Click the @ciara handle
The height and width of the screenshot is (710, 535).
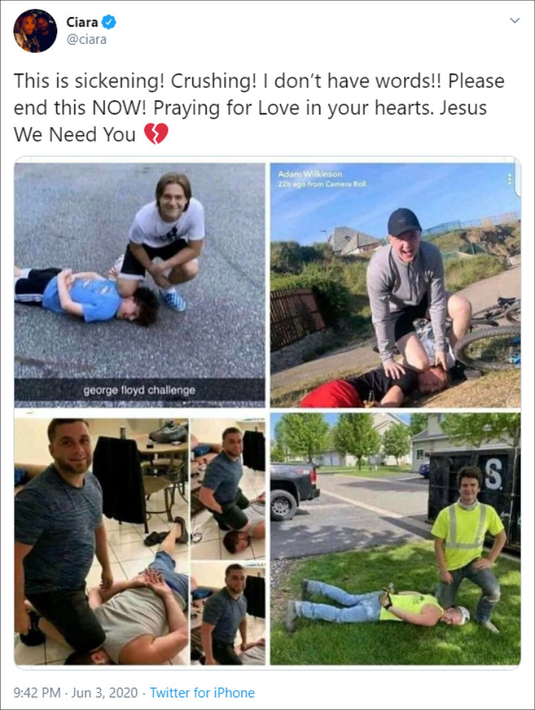(86, 39)
